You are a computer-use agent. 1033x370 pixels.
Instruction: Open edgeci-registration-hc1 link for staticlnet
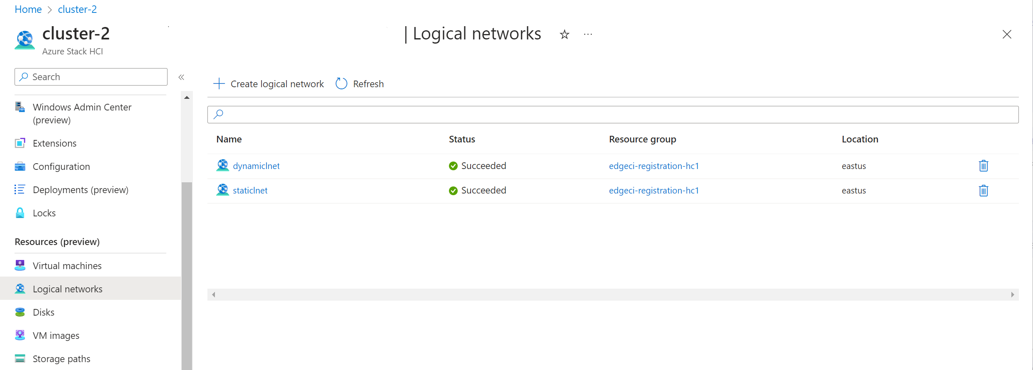653,191
